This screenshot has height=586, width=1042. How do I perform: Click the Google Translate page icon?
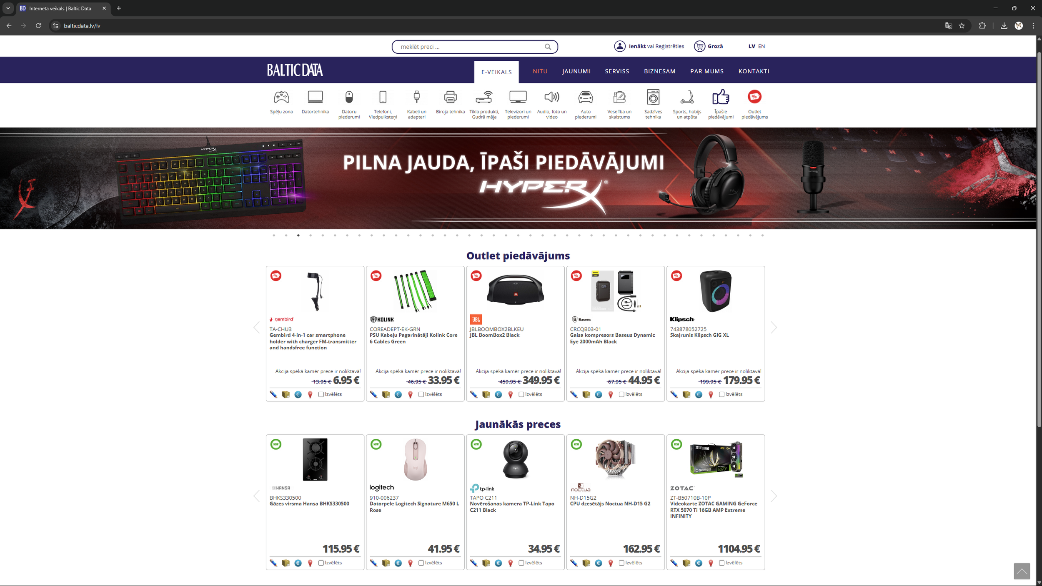(x=948, y=25)
